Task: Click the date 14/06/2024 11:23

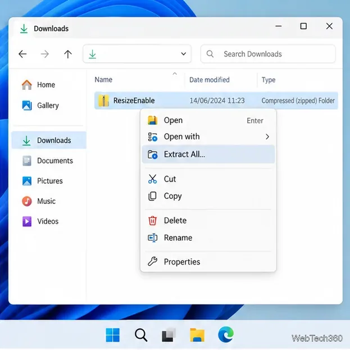Action: [x=217, y=101]
